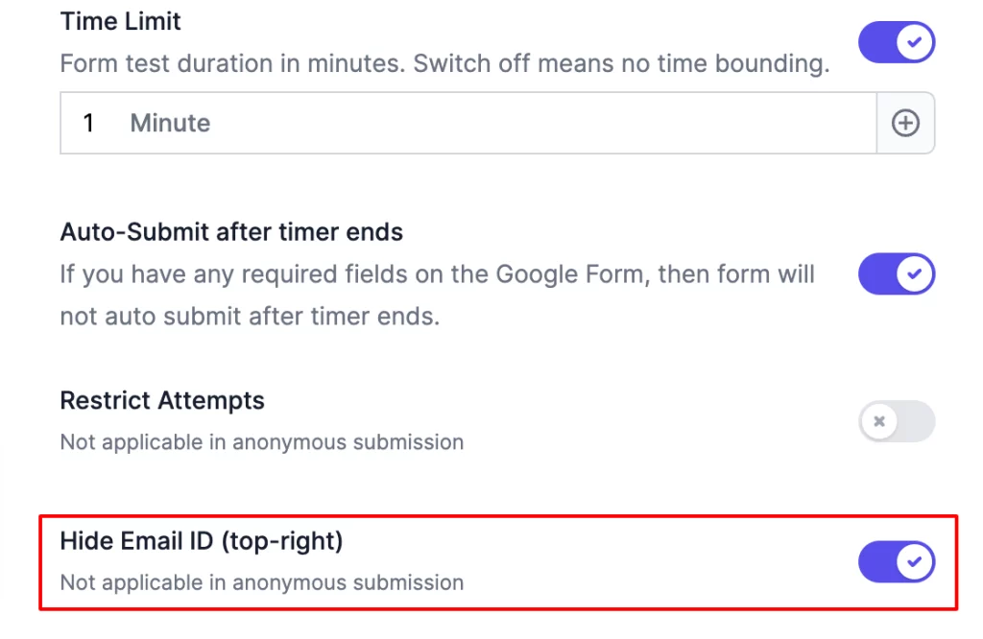This screenshot has height=639, width=983.
Task: Disable Auto-Submit after timer ends
Action: tap(897, 273)
